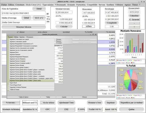Click the % Forfait pie chart
Image resolution: width=146 pixels, height=113 pixels.
(x=131, y=80)
